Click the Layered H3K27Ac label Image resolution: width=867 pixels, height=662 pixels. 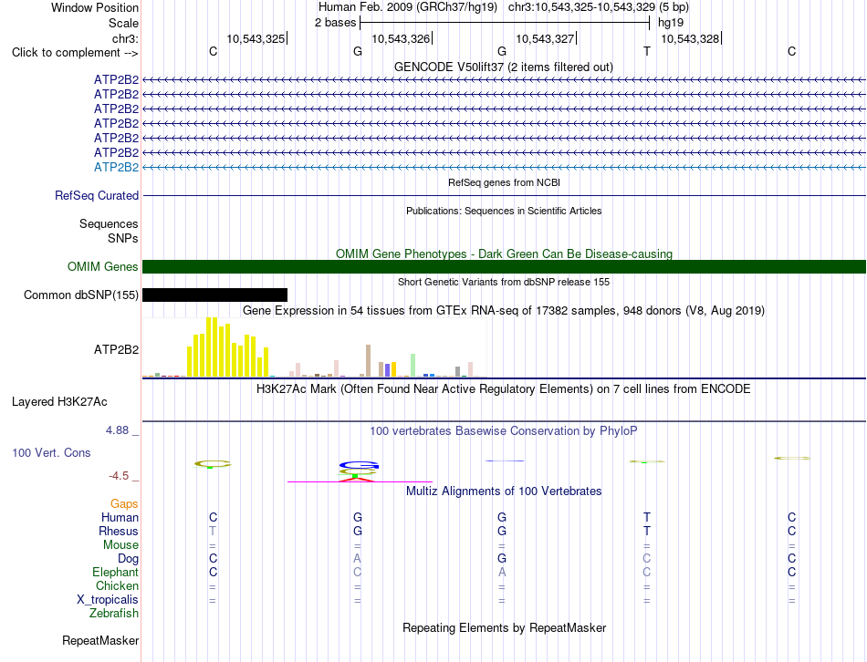tap(59, 402)
